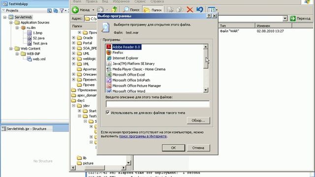Select Microsoft Office Word entry
The width and height of the screenshot is (315, 177).
pyautogui.click(x=129, y=91)
